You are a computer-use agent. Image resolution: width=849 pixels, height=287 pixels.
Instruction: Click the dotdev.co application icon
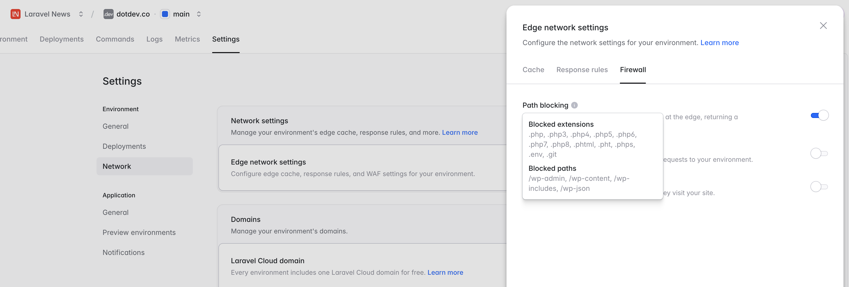(108, 14)
